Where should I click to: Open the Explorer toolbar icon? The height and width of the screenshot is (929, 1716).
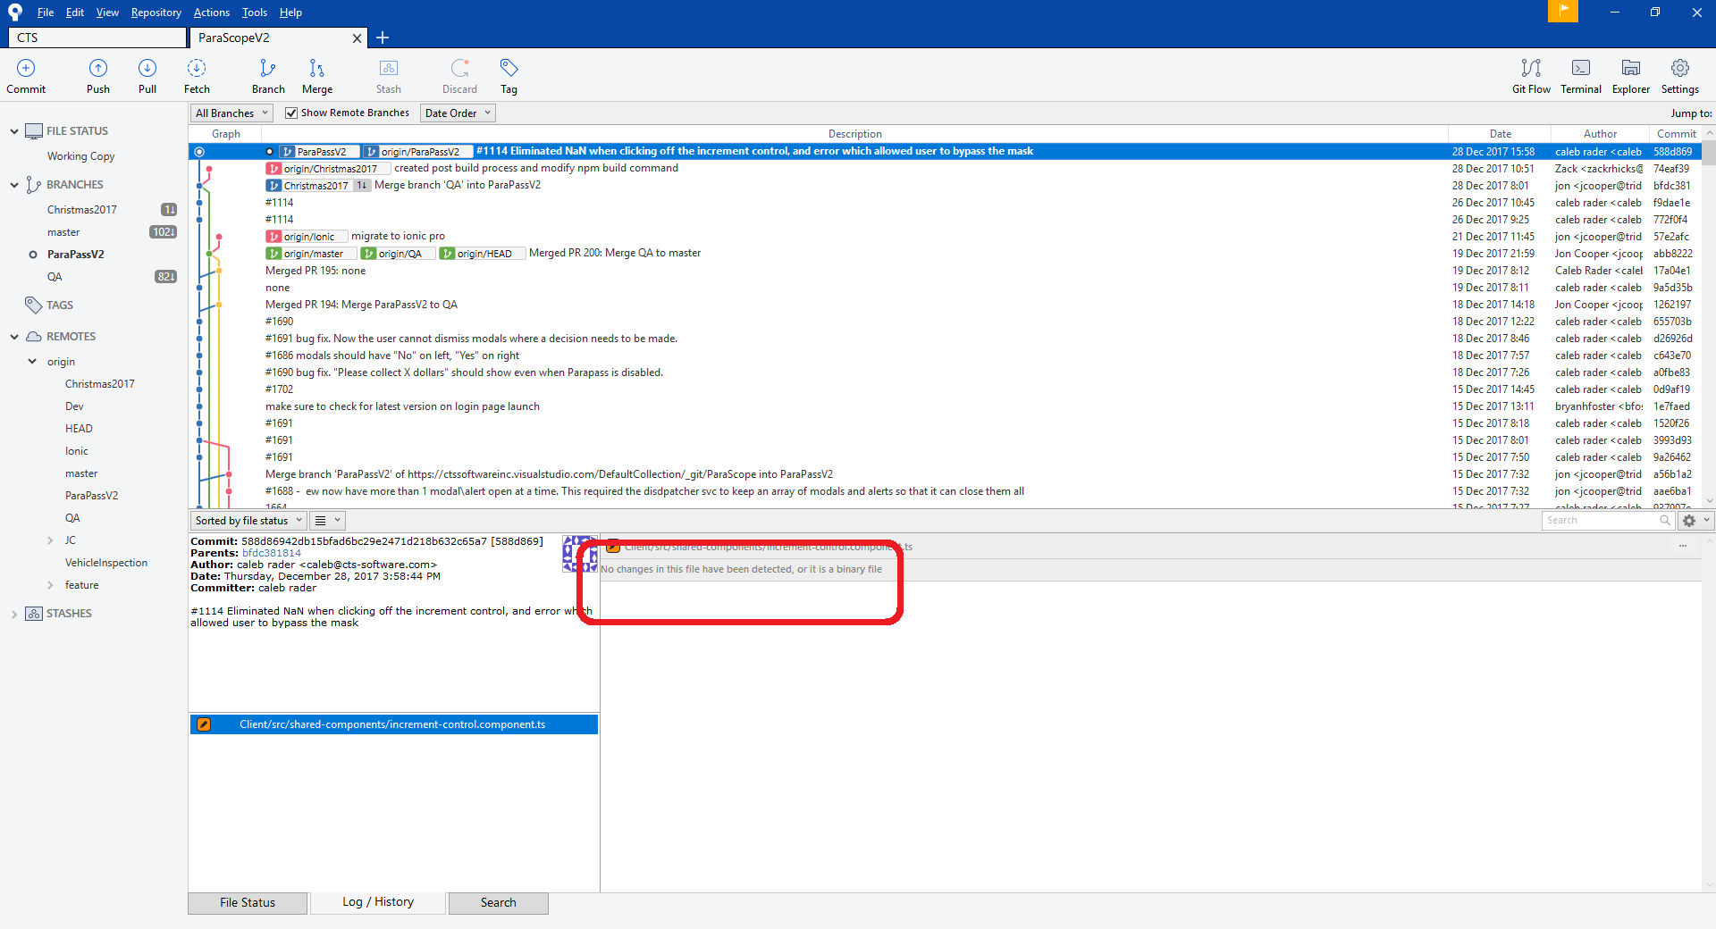(x=1631, y=77)
